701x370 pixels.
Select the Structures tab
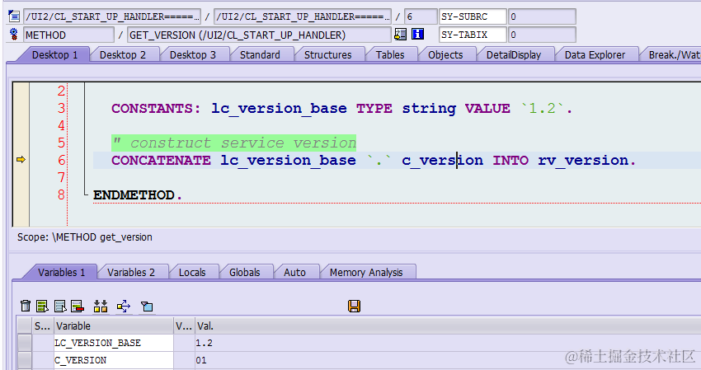coord(327,55)
